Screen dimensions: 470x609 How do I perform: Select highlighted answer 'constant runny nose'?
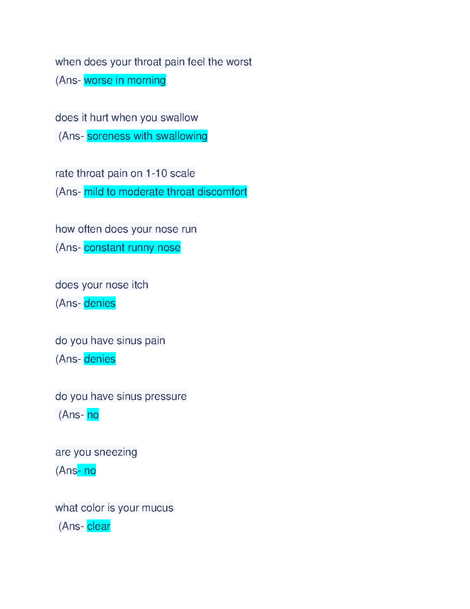pyautogui.click(x=132, y=248)
